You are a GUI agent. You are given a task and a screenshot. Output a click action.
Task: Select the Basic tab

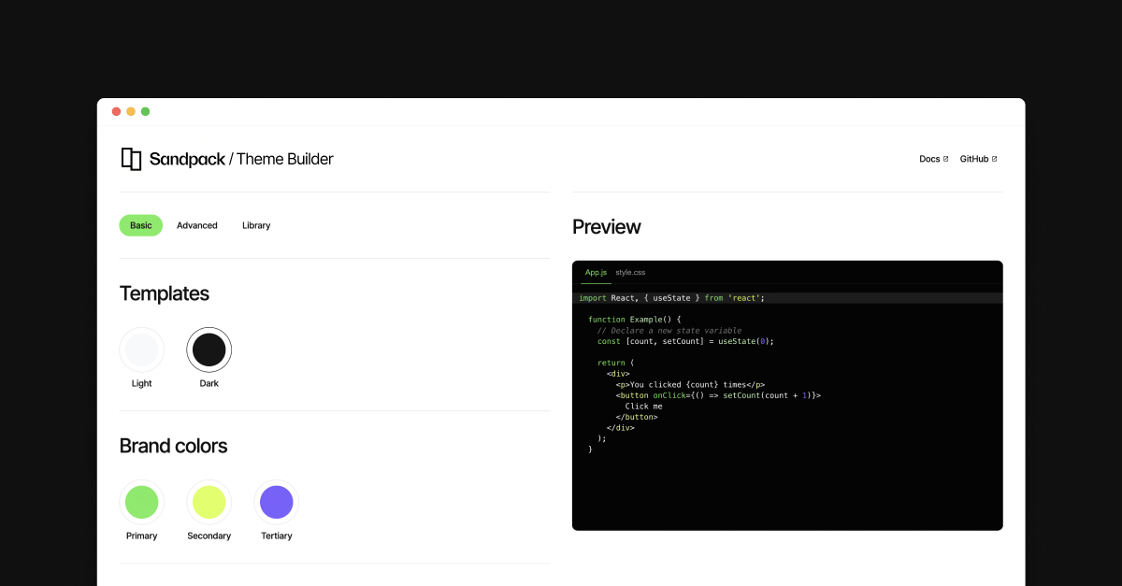pos(140,225)
